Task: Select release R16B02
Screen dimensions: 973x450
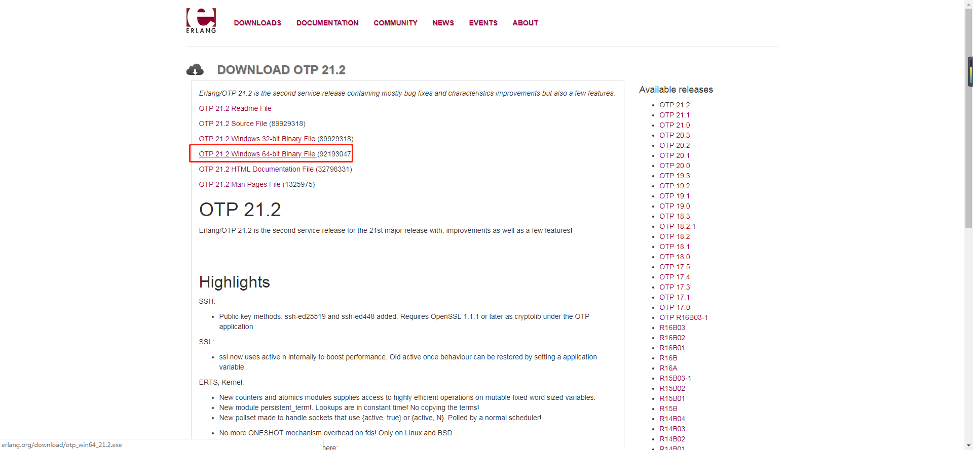Action: [x=672, y=338]
